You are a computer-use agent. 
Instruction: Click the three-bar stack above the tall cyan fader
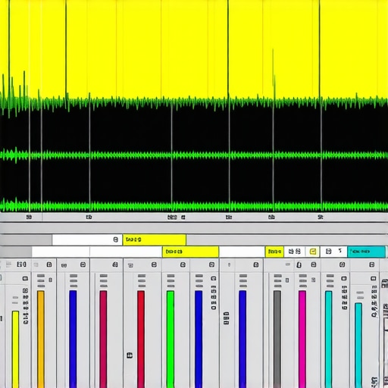pyautogui.click(x=330, y=280)
